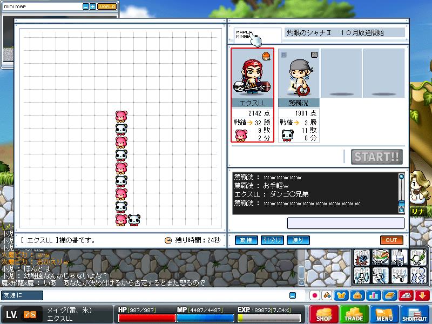Image resolution: width=432 pixels, height=324 pixels.
Task: Use the Ins quick-slot salad item
Action: 380,258
